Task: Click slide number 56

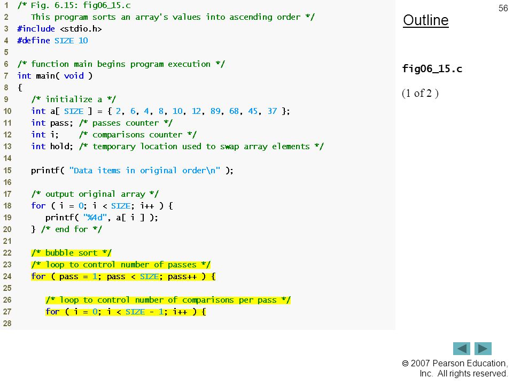Action: [503, 8]
